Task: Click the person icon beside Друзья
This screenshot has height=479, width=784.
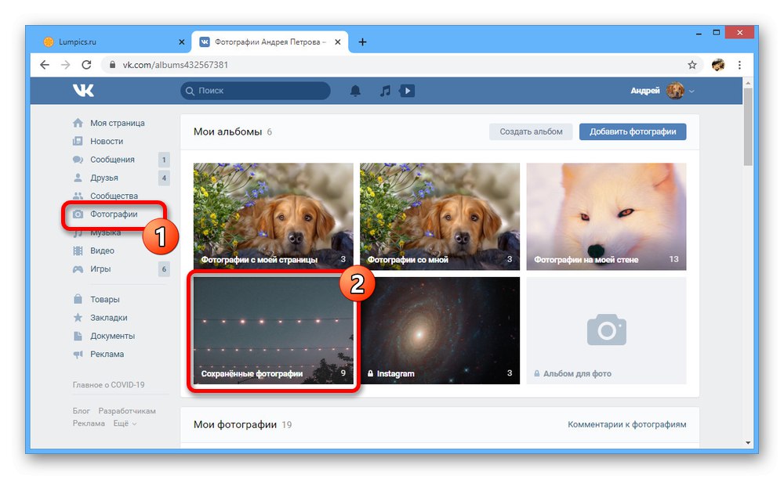Action: point(78,178)
